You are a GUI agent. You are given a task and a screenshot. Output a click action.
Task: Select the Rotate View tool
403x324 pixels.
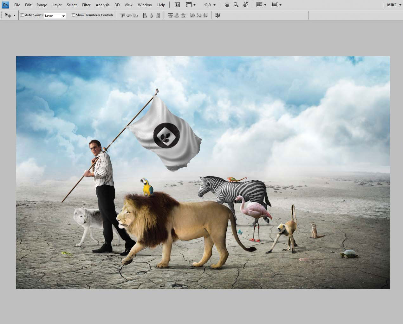(245, 5)
